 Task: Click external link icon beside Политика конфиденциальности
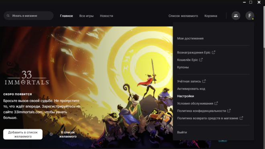229,111
